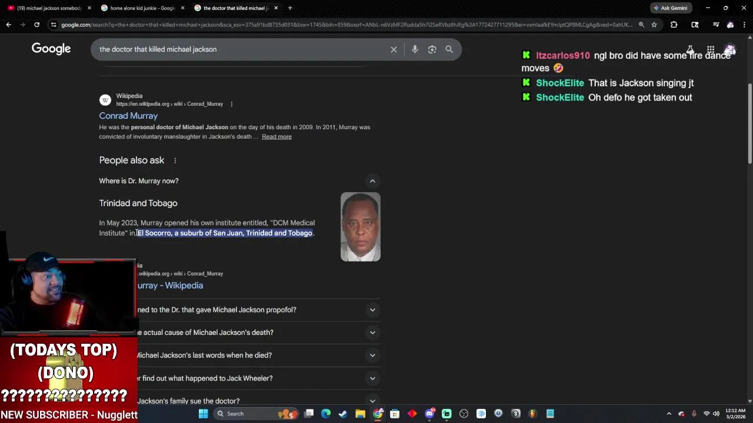Click Conrad Murray photo thumbnail
Image resolution: width=753 pixels, height=423 pixels.
(x=361, y=227)
